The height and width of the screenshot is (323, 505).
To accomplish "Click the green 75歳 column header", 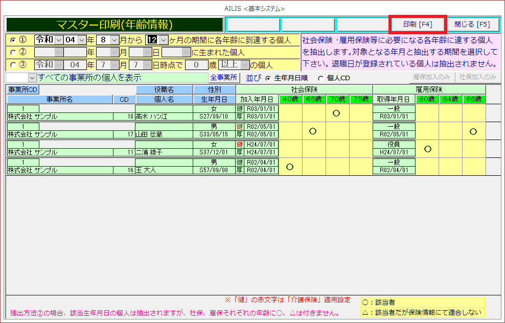I will [361, 99].
